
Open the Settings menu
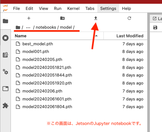(108, 8)
